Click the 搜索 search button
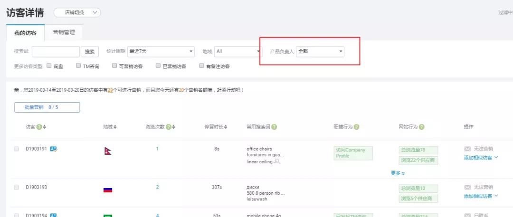The image size is (513, 217). tap(90, 51)
